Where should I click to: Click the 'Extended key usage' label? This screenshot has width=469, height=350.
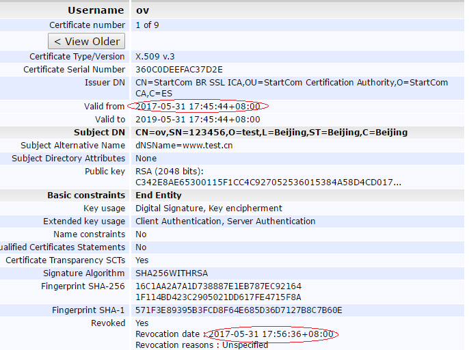[84, 221]
